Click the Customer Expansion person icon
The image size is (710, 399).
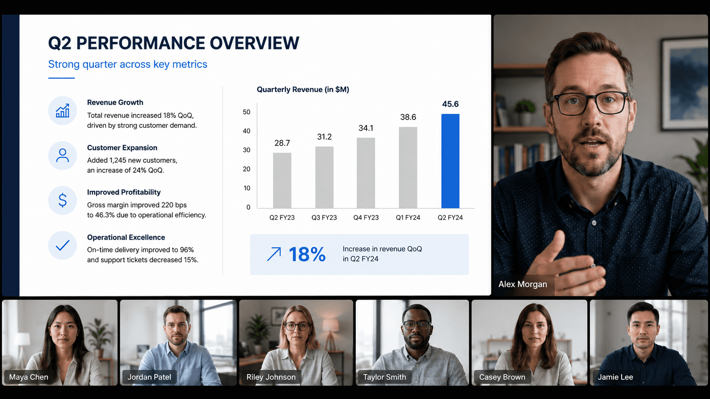click(62, 156)
